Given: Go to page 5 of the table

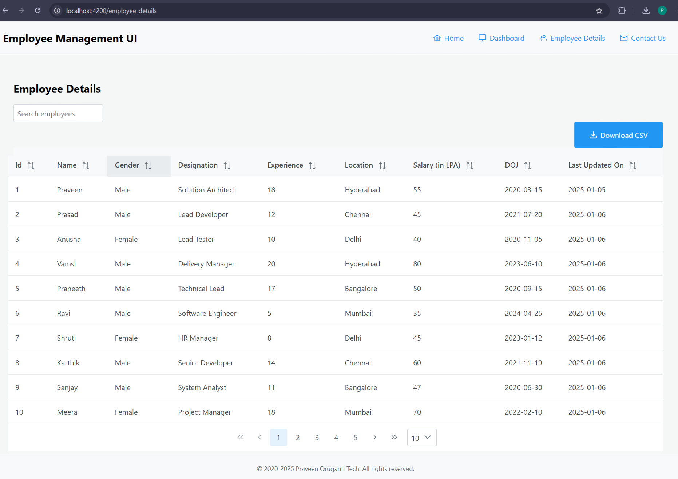Looking at the screenshot, I should (356, 437).
